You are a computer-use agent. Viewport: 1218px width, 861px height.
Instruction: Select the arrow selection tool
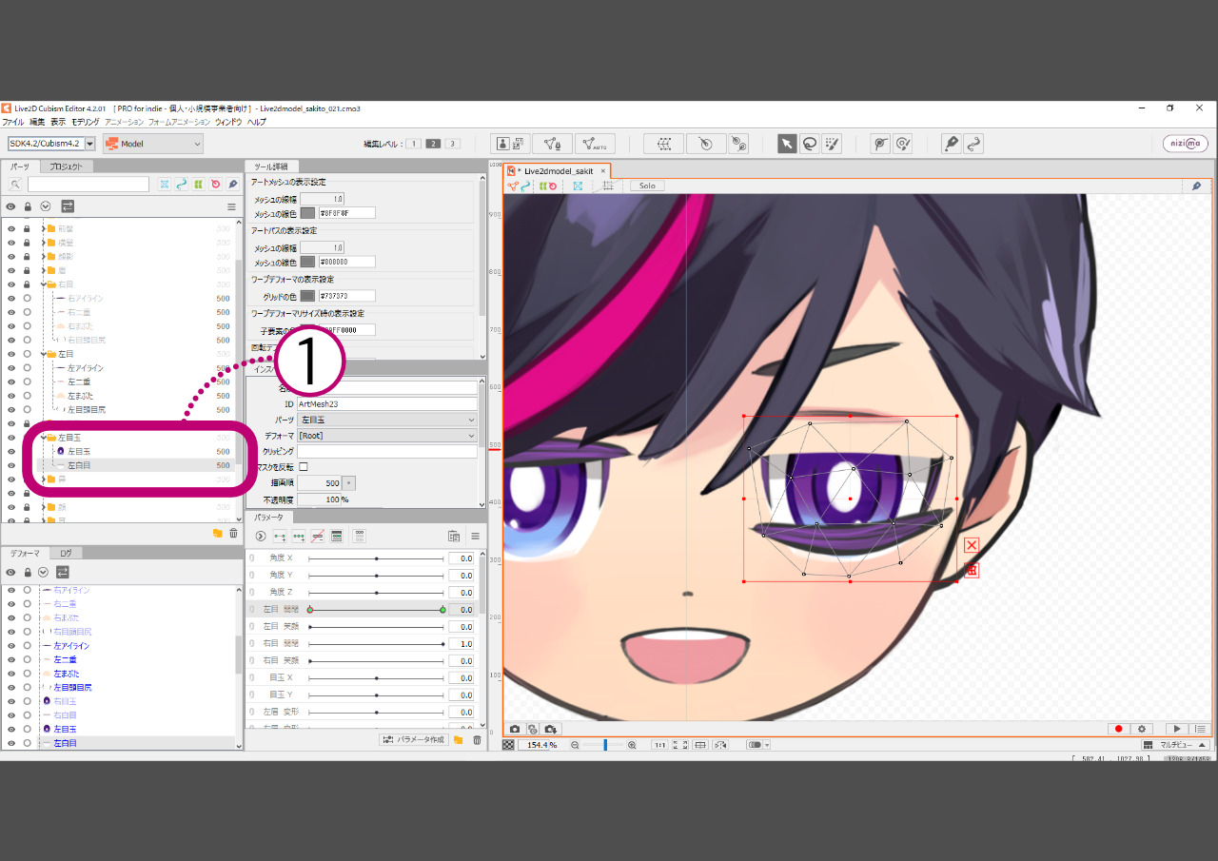click(x=787, y=144)
